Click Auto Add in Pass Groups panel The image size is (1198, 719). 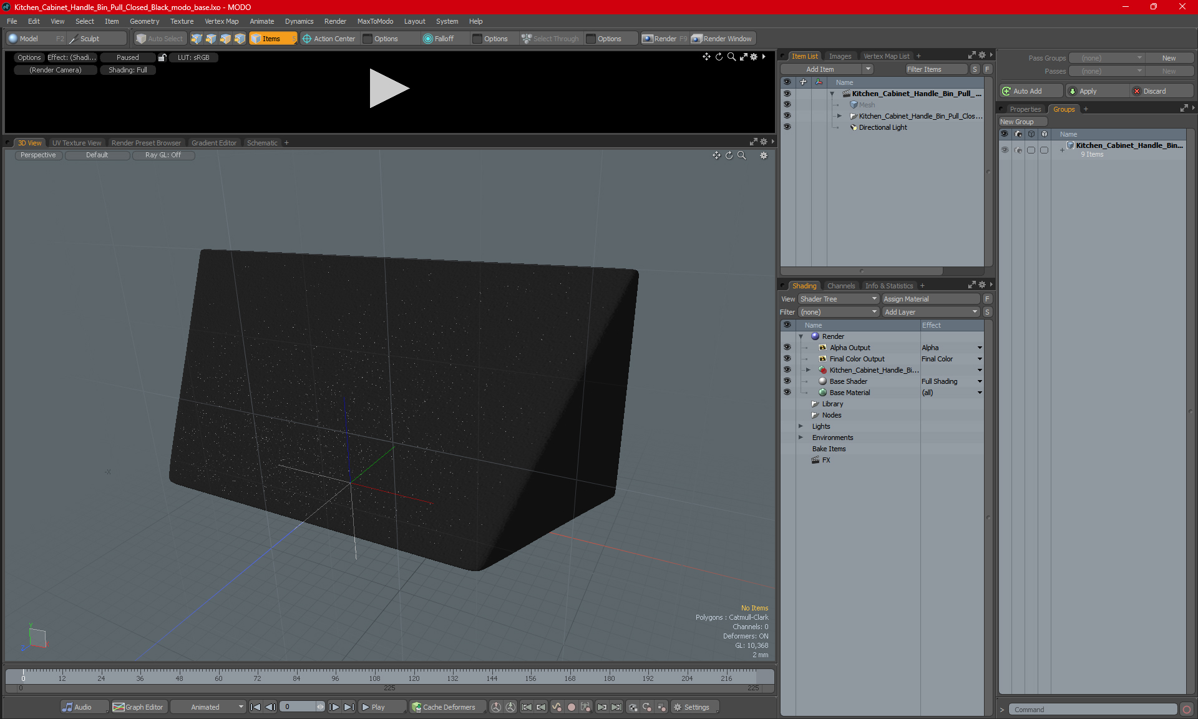click(1031, 91)
